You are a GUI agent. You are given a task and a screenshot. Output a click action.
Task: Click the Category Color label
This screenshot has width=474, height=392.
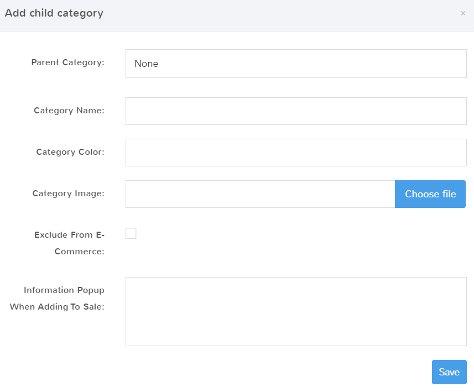tap(70, 152)
